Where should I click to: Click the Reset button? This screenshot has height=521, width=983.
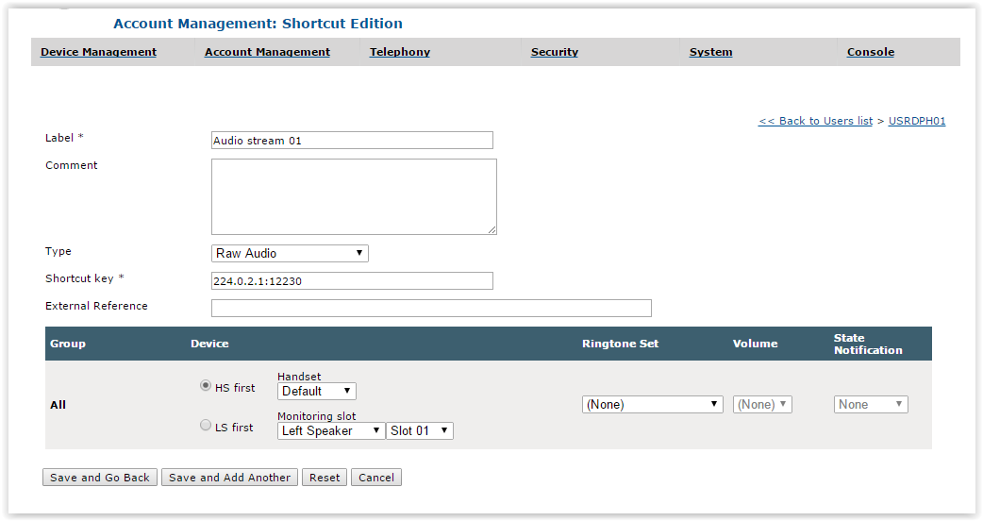click(325, 478)
